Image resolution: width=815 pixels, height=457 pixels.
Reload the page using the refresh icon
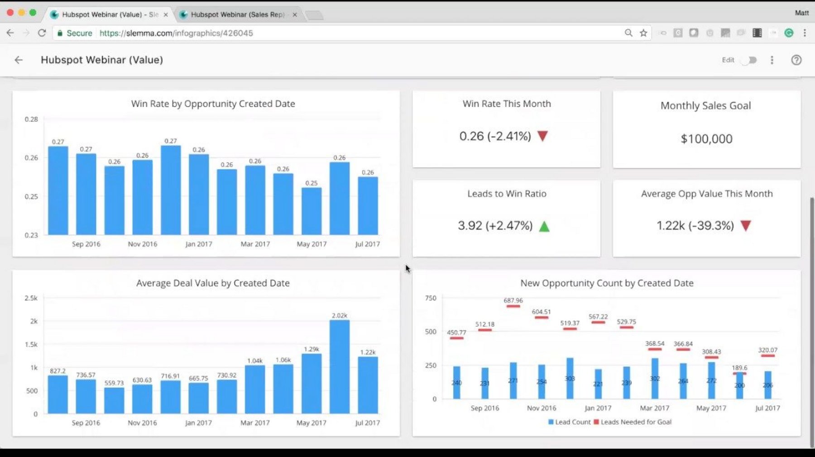tap(42, 33)
